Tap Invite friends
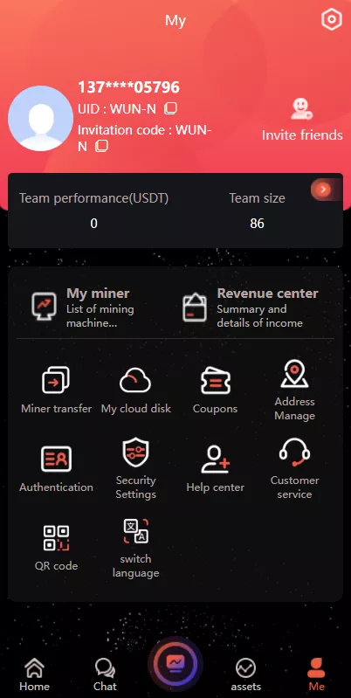This screenshot has height=698, width=351. 302,121
